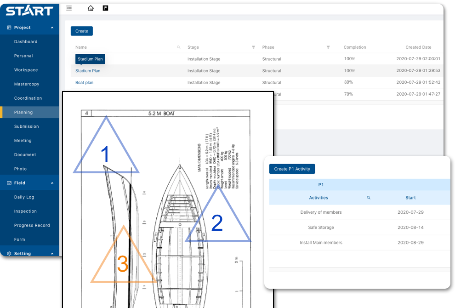Click the created date 2020-07-29 01:47:27
This screenshot has width=455, height=308.
[418, 94]
